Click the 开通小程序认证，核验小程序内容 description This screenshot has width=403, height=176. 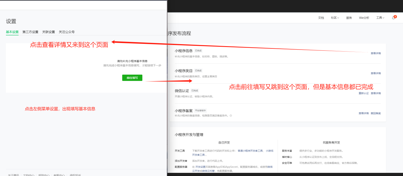coord(194,96)
